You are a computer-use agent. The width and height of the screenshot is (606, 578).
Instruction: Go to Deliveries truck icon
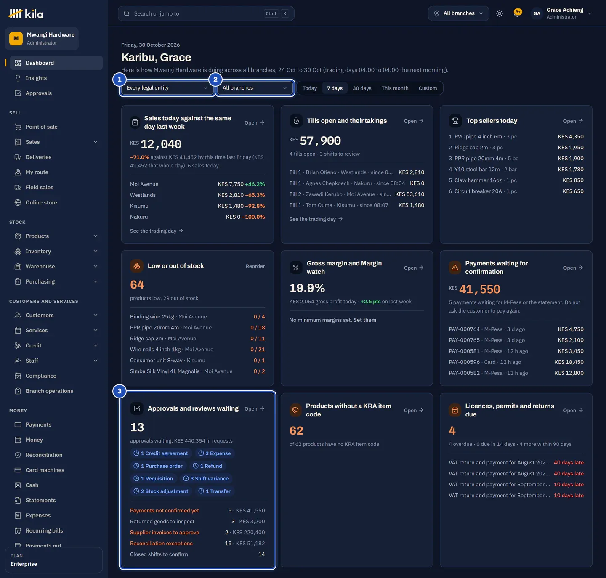coord(18,157)
